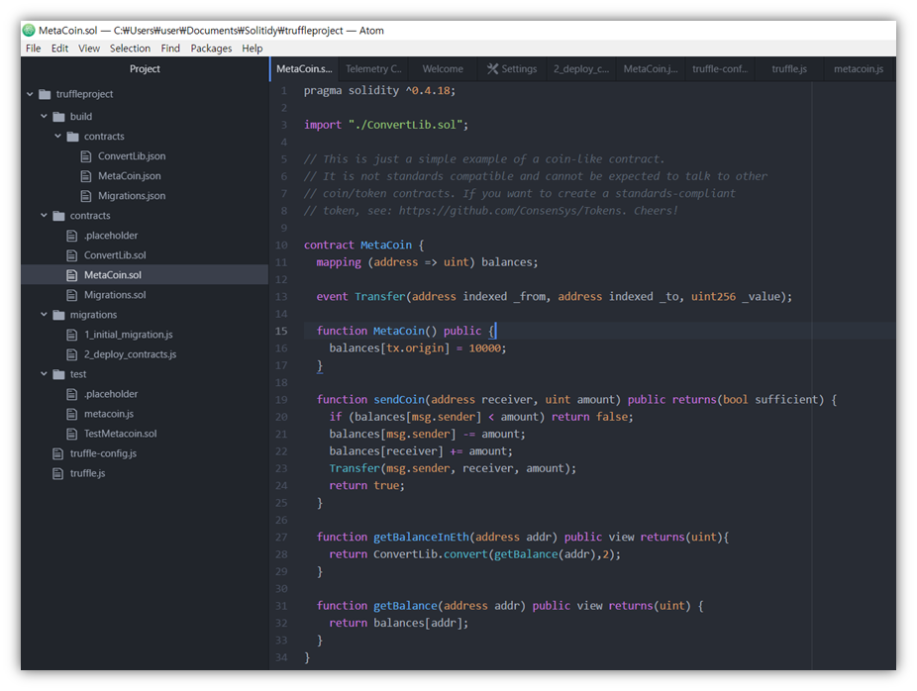This screenshot has width=917, height=691.
Task: Click the tools icon on Settings tab
Action: (492, 69)
